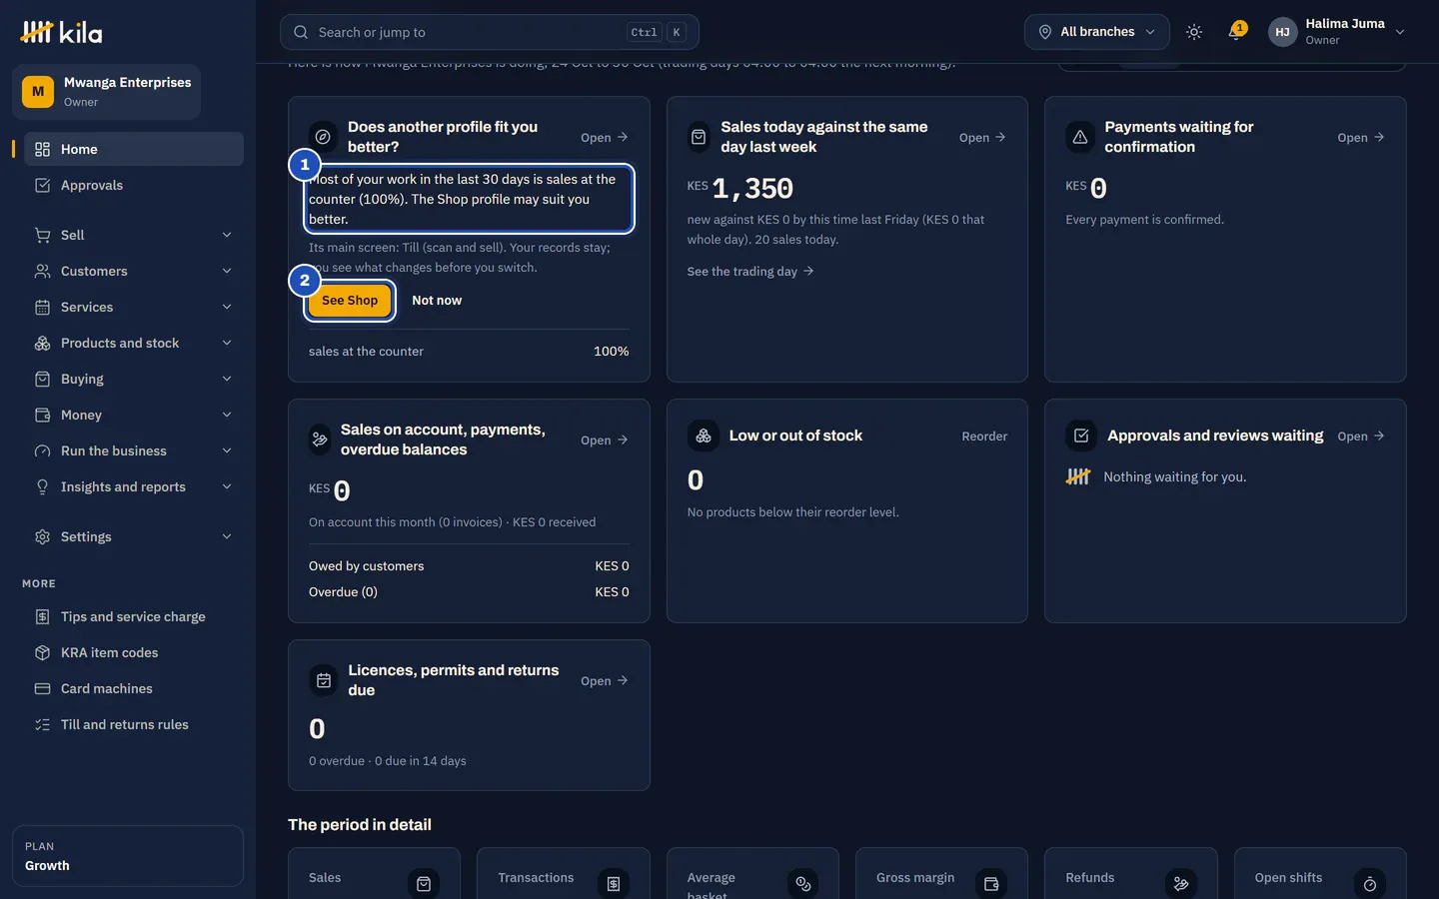Open Licences, permits and returns due card
The image size is (1439, 899).
coord(605,681)
